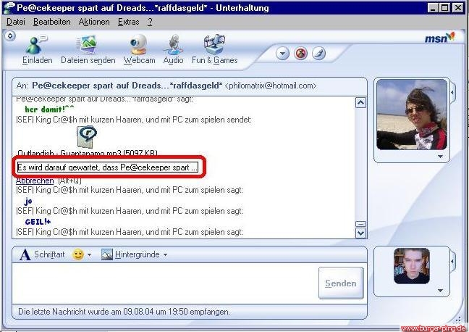Open the Bearbeiten menu
Image resolution: width=469 pixels, height=332 pixels.
pos(51,22)
